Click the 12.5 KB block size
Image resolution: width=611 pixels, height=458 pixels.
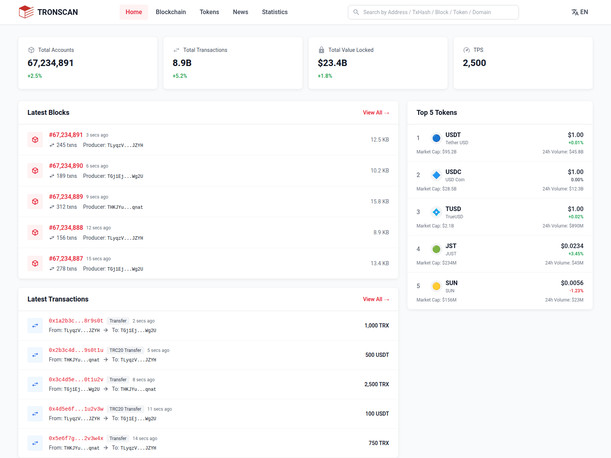pyautogui.click(x=380, y=140)
